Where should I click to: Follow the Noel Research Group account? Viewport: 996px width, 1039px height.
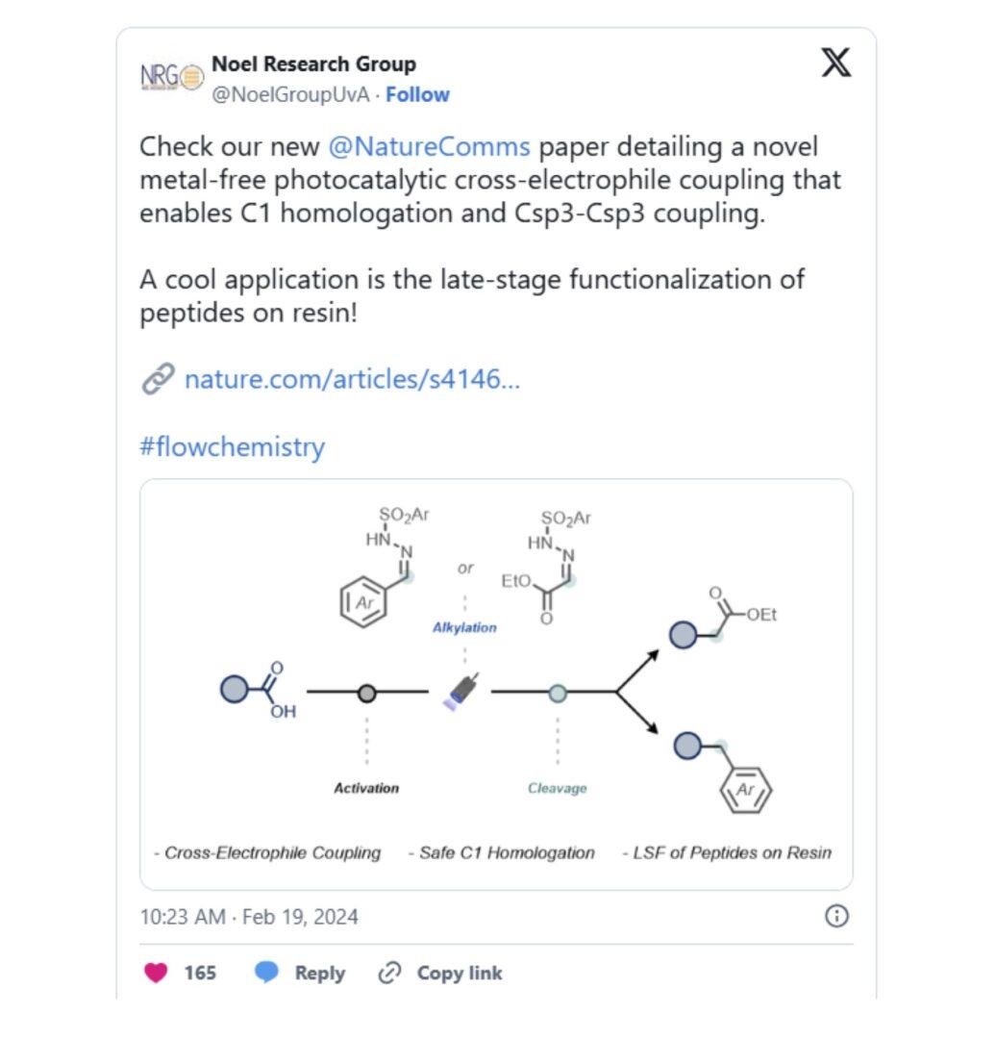[x=417, y=94]
